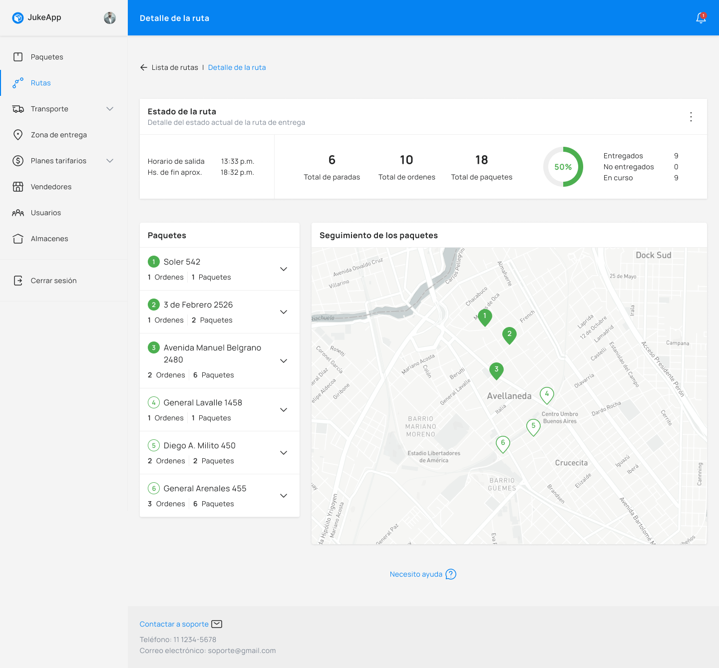Expand the Diego A. Milito 450 stop
The height and width of the screenshot is (668, 719).
[284, 453]
